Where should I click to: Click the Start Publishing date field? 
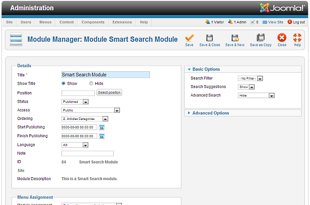click(79, 127)
